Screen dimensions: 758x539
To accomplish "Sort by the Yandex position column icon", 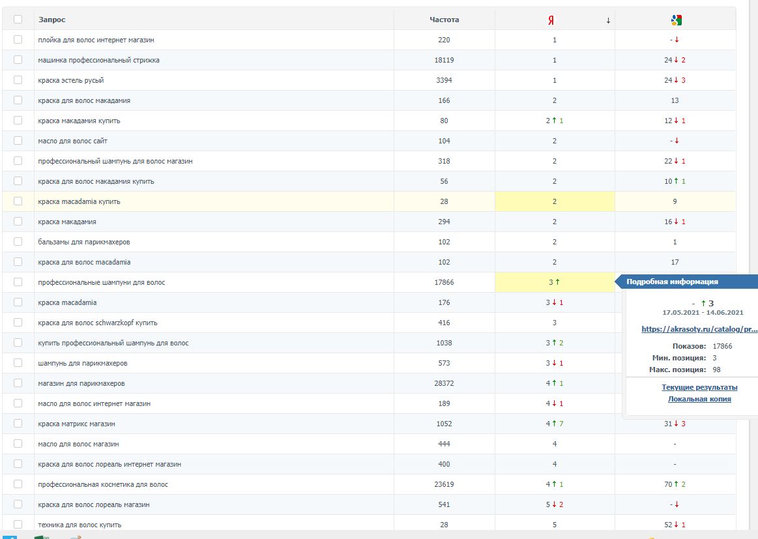I will click(x=551, y=20).
